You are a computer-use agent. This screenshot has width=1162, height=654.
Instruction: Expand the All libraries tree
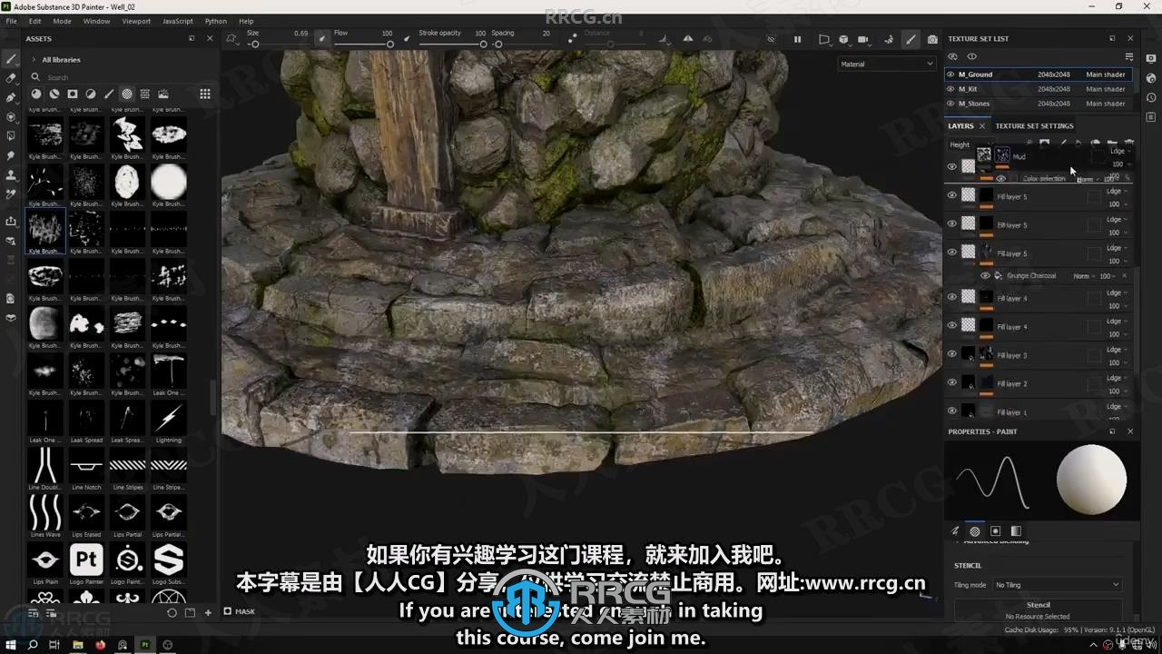(34, 60)
